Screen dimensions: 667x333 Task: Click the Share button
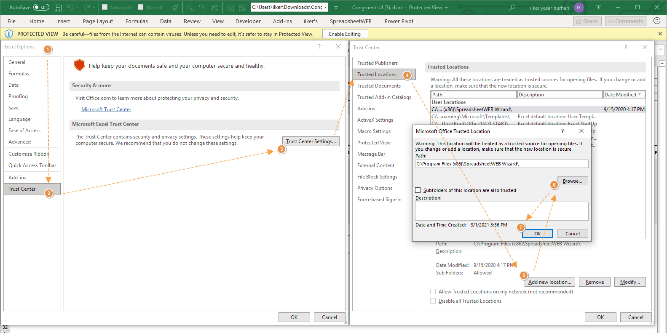[587, 21]
